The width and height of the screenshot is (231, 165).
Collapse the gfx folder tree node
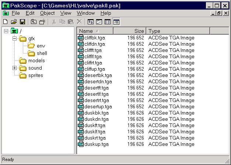15,39
